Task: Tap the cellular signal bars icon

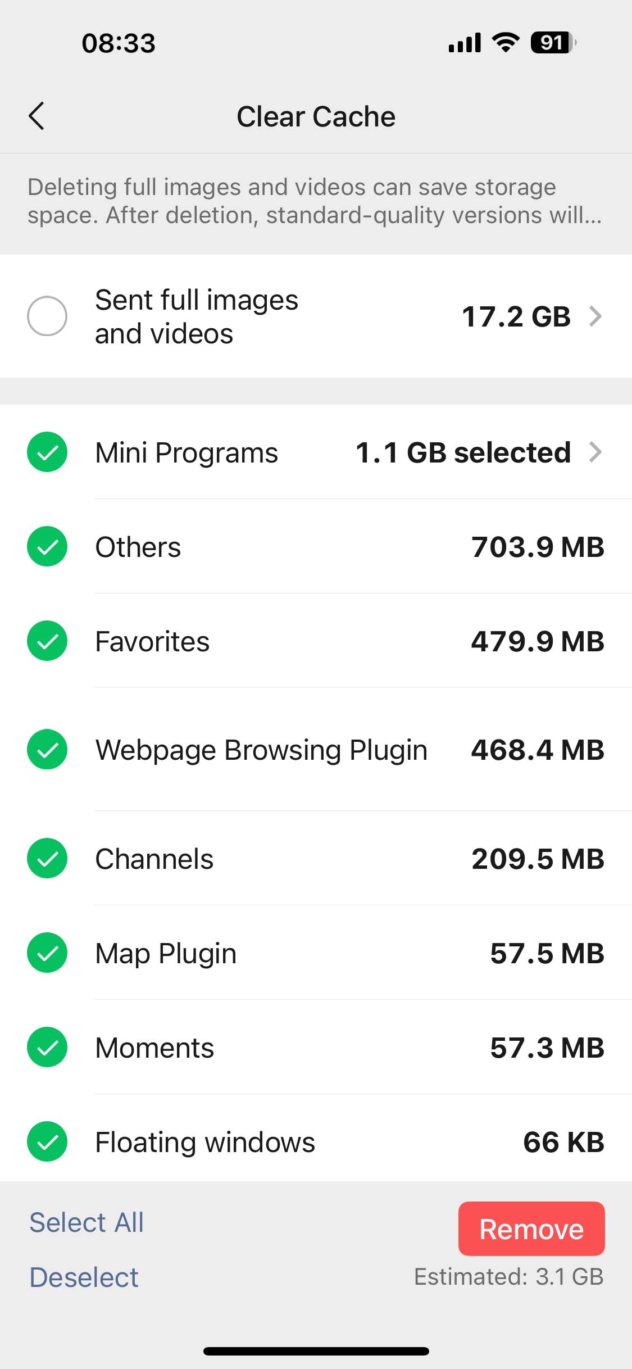Action: point(465,43)
